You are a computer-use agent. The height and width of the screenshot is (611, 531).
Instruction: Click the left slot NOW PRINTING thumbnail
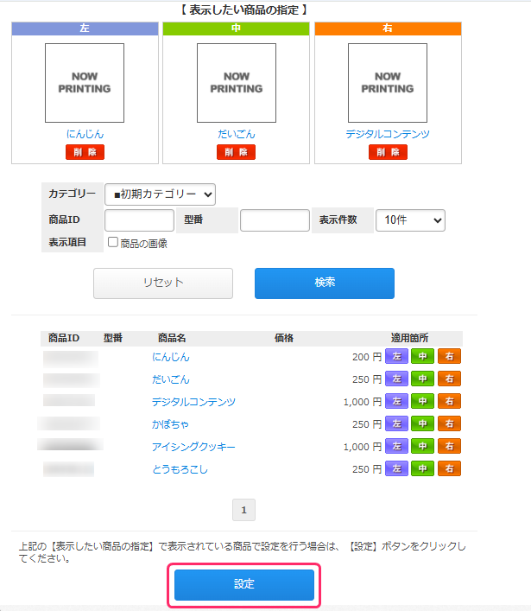(85, 83)
